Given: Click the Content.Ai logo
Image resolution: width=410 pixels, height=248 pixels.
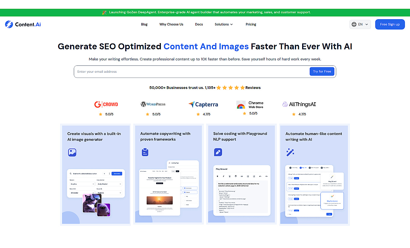Looking at the screenshot, I should tap(23, 24).
